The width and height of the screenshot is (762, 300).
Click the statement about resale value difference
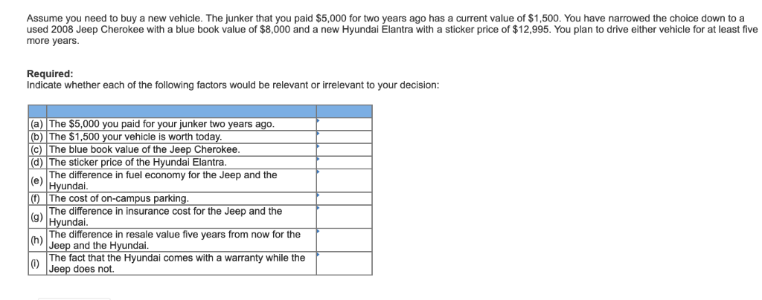tap(175, 240)
